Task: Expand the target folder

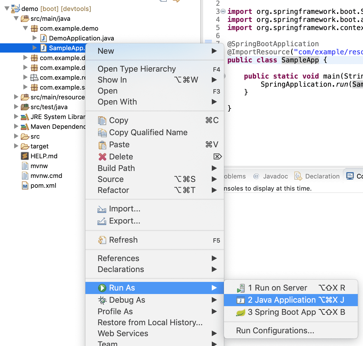Action: point(16,146)
